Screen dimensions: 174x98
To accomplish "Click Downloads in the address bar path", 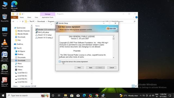I will 41,22.
